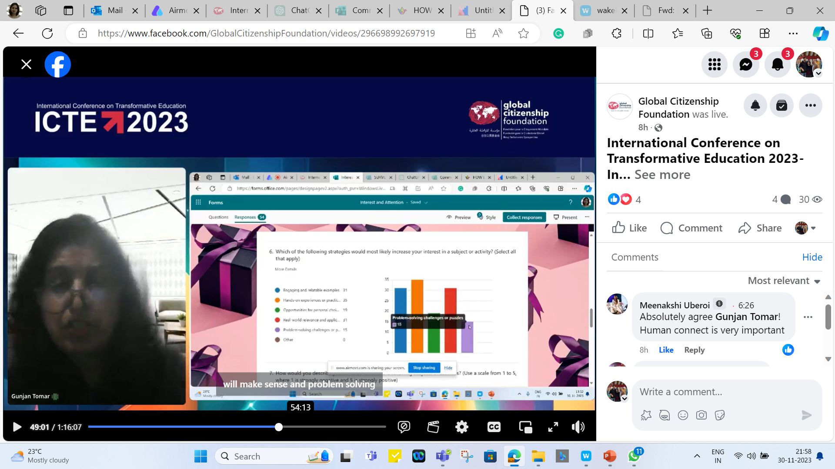Screen dimensions: 835x469
Task: Switch to the Airmeet tab
Action: (176, 10)
